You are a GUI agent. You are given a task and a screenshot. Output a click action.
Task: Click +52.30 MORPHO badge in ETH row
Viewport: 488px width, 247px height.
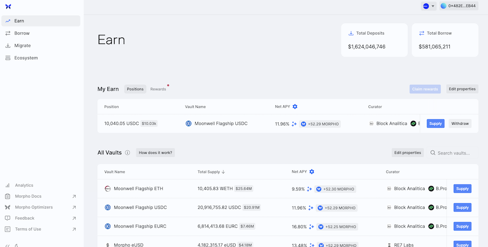pyautogui.click(x=335, y=189)
